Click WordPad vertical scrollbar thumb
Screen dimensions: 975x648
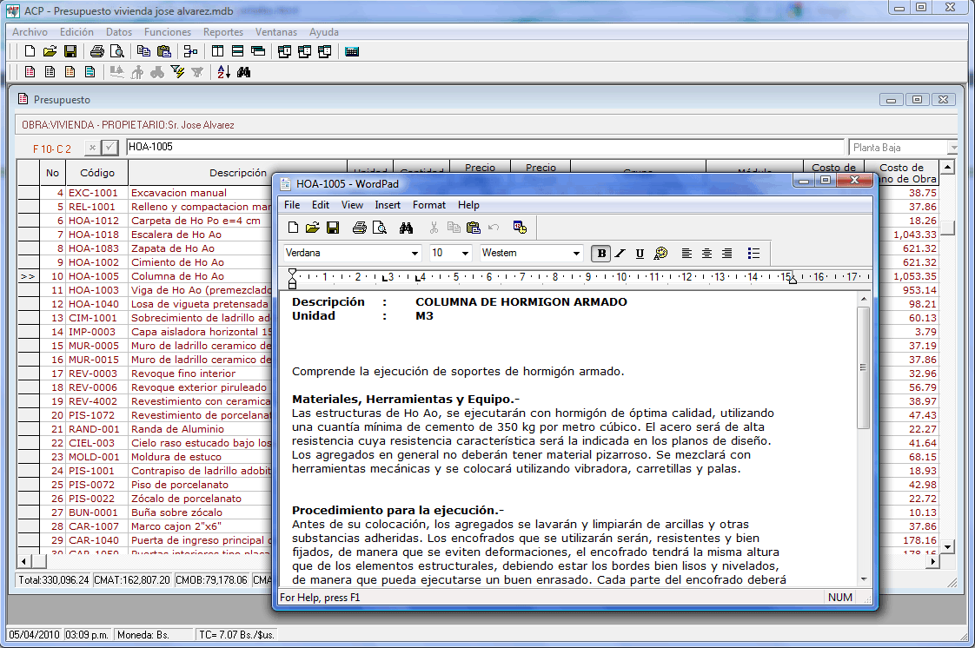click(x=863, y=367)
